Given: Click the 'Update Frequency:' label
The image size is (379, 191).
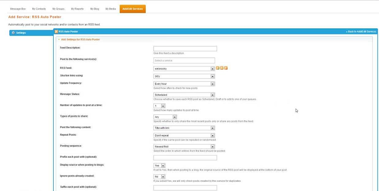Looking at the screenshot, I should (x=71, y=83).
